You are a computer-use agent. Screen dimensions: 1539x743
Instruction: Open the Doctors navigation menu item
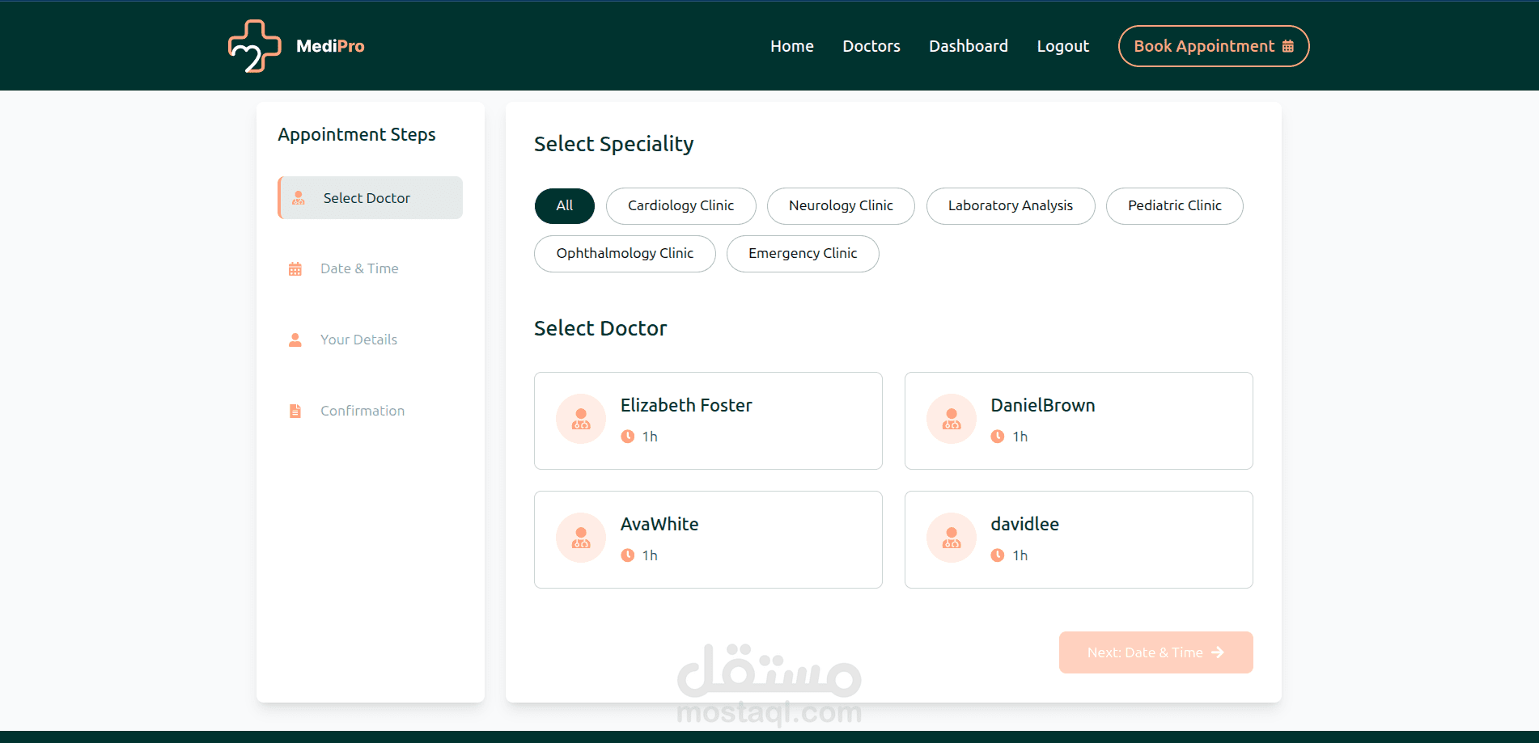tap(871, 46)
